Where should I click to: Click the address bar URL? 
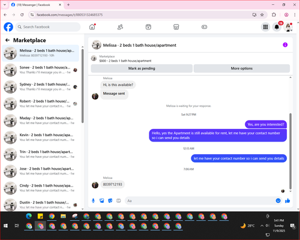[x=70, y=15]
